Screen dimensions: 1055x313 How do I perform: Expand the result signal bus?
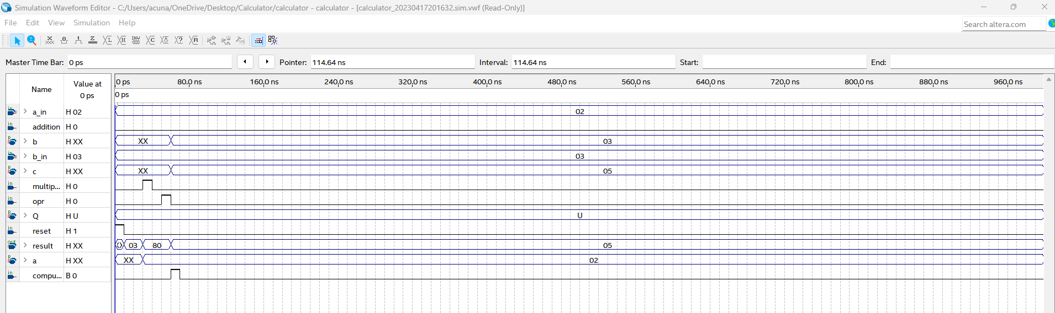25,245
